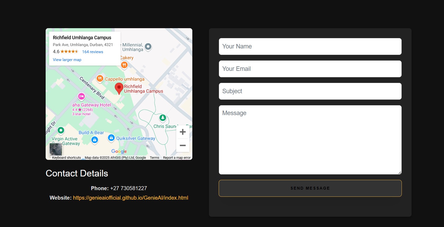Open the 164 reviews link
Screen dimensions: 444x227
pos(93,52)
